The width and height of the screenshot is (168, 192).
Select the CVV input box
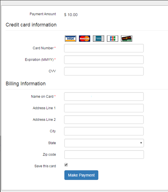pyautogui.click(x=104, y=71)
